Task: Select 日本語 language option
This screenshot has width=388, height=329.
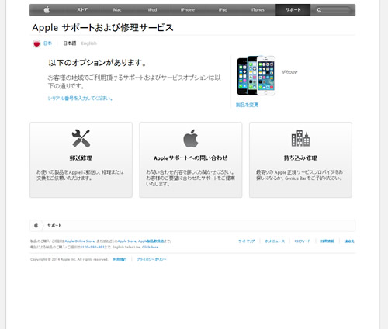Action: [70, 43]
